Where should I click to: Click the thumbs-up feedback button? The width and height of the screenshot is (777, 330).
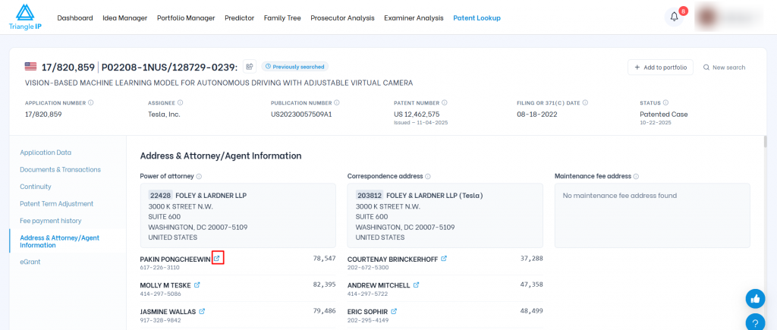[755, 299]
